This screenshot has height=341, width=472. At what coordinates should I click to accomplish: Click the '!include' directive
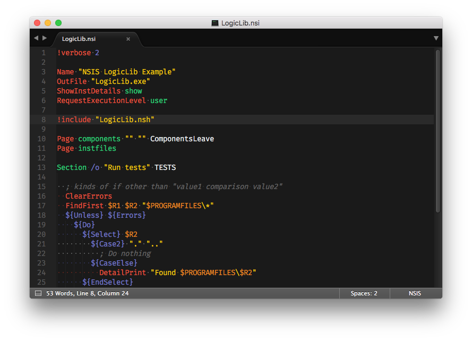(74, 120)
